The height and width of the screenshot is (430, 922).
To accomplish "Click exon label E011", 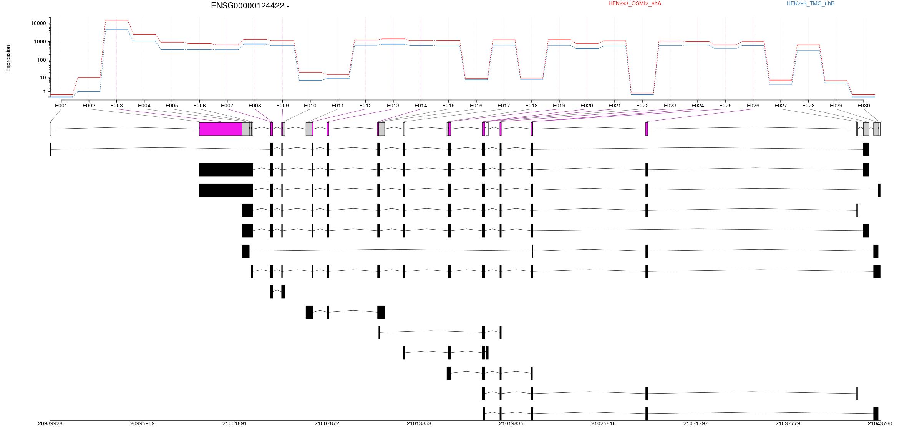I will (338, 106).
